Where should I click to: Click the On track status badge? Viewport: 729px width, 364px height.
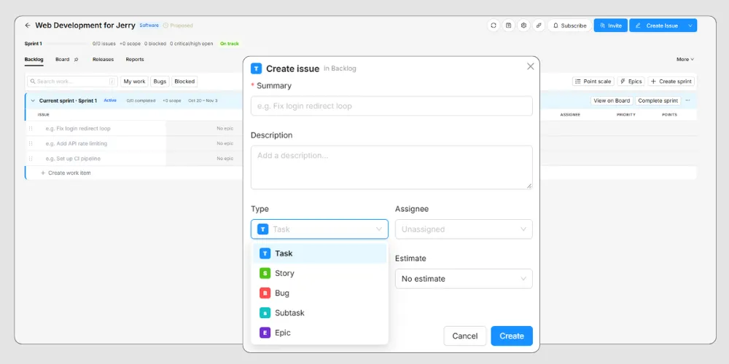[230, 44]
